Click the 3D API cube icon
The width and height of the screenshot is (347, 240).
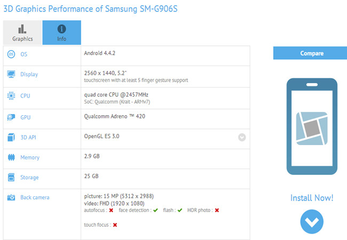click(11, 137)
